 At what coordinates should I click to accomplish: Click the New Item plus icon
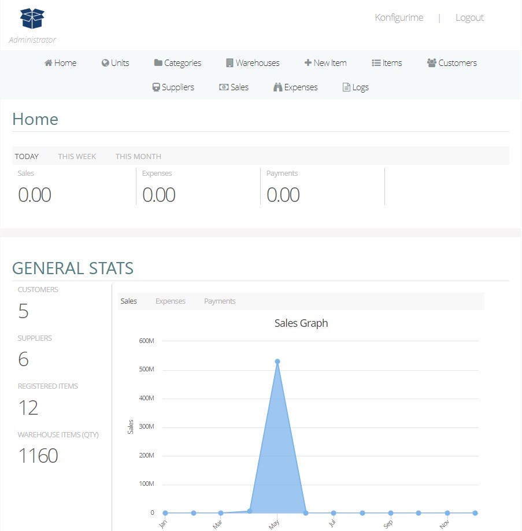tap(308, 63)
